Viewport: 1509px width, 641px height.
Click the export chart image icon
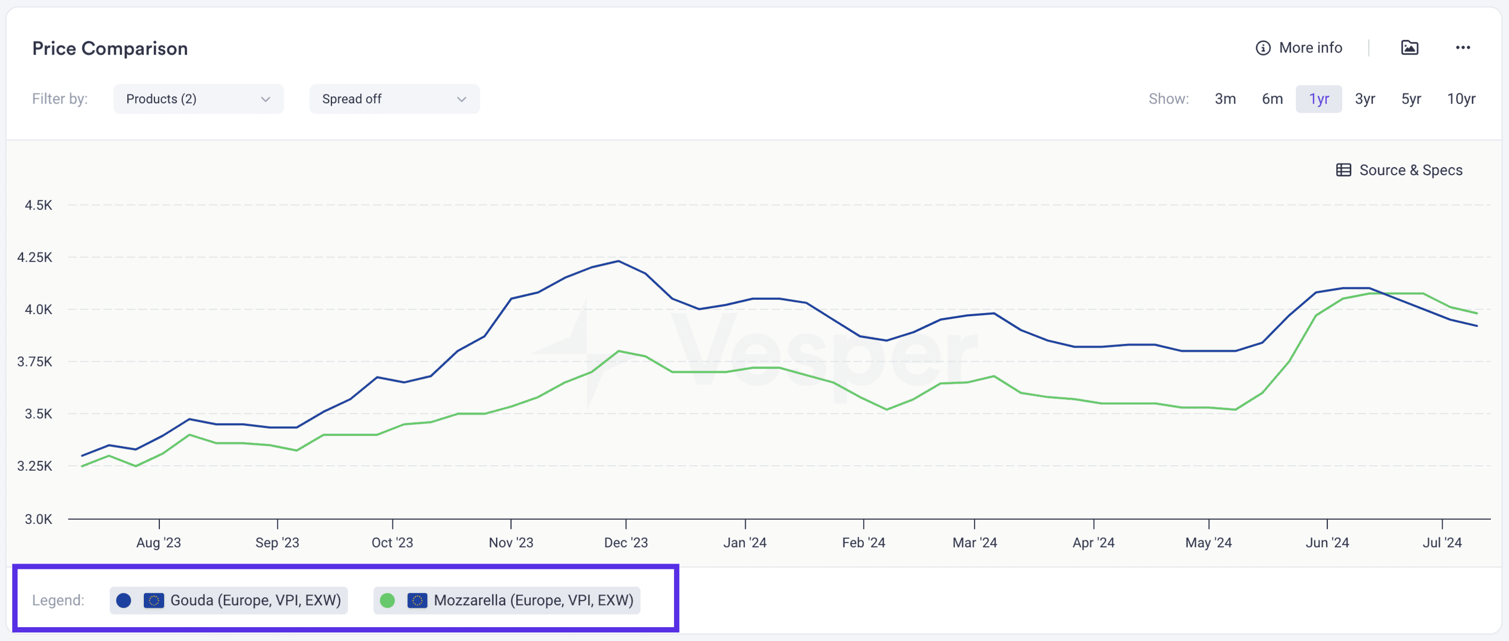pyautogui.click(x=1410, y=48)
